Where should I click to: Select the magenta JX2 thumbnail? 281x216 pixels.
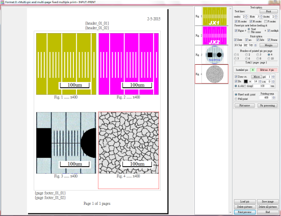(215, 36)
